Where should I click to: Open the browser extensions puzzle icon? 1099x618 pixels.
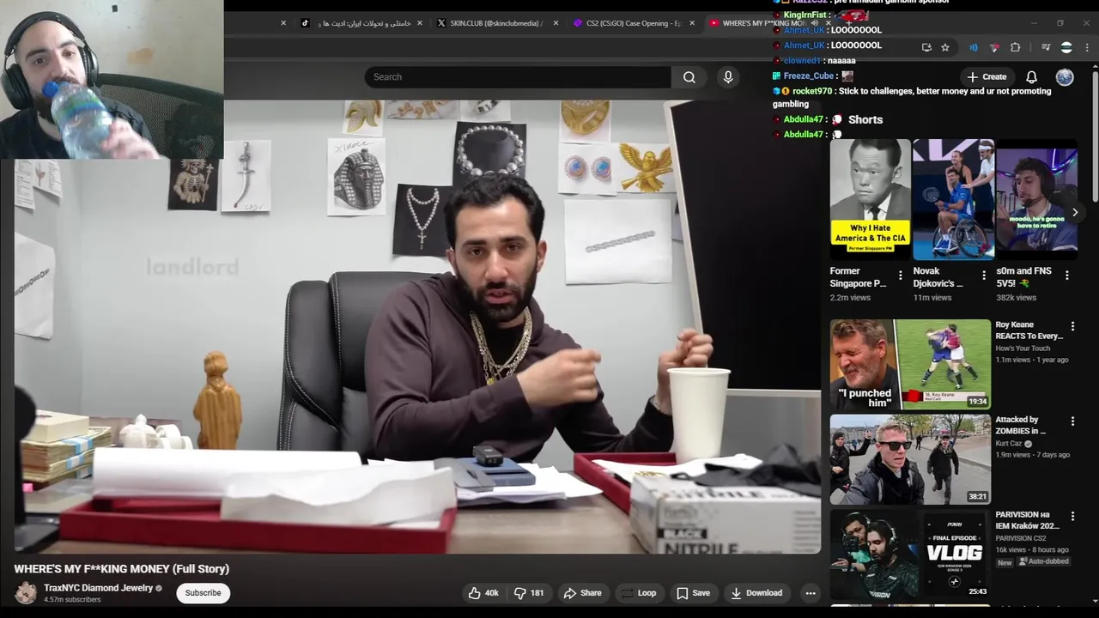1015,48
